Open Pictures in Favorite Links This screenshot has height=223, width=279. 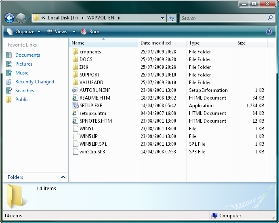point(24,64)
